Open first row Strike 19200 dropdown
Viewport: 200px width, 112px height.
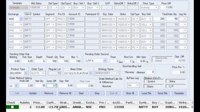[x=129, y=19]
